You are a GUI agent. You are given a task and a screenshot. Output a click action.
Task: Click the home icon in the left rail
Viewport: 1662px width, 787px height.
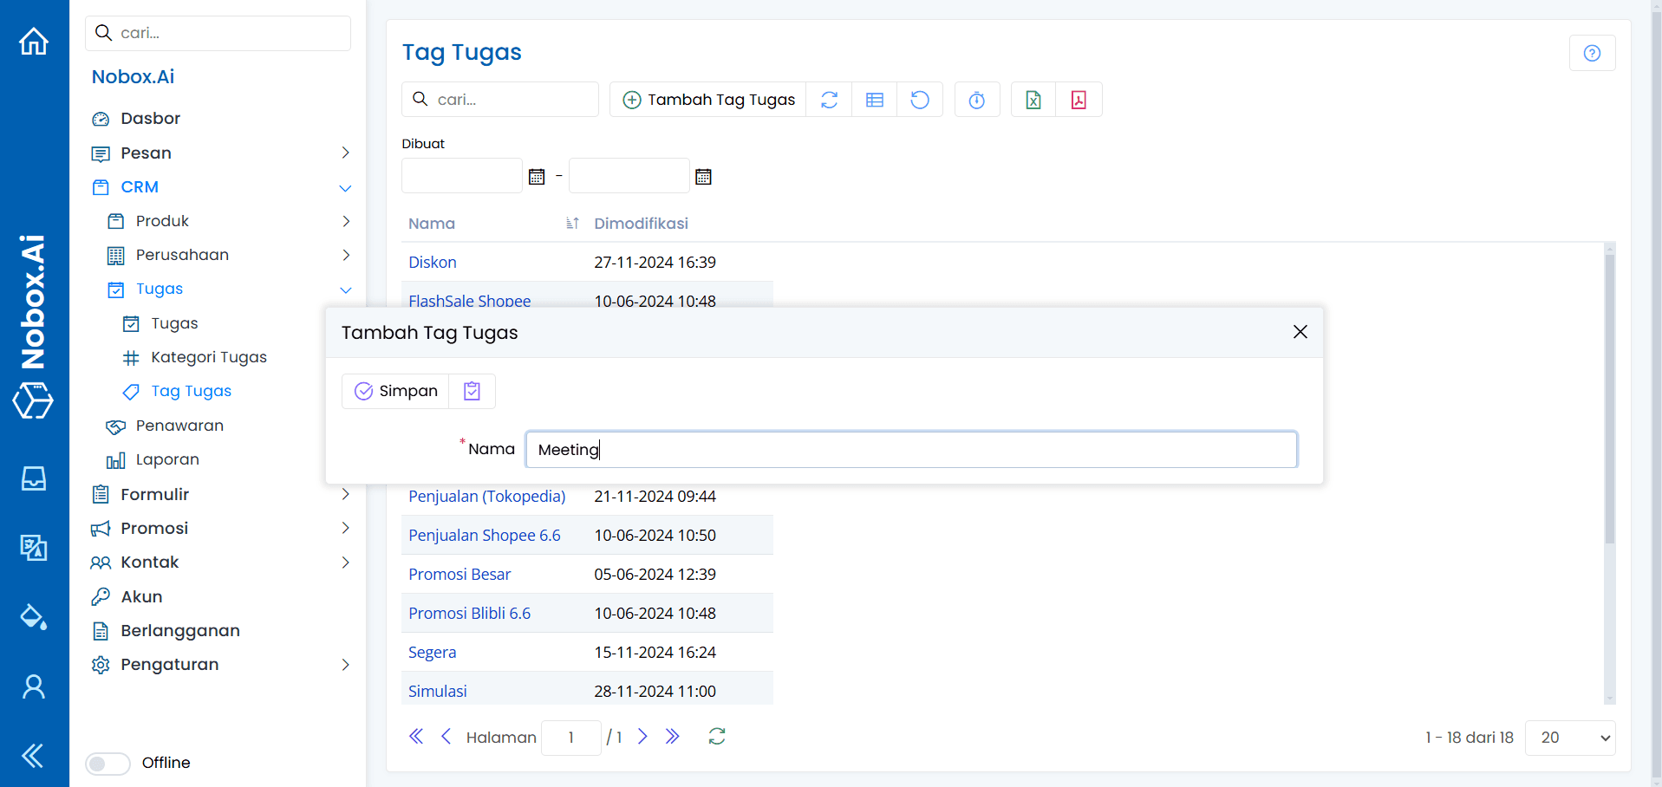coord(34,41)
